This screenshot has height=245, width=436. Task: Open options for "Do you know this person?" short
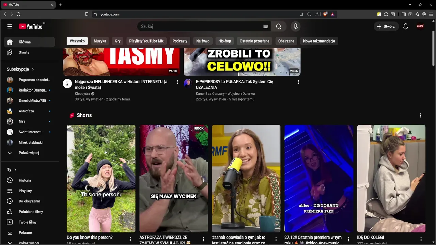(x=131, y=239)
